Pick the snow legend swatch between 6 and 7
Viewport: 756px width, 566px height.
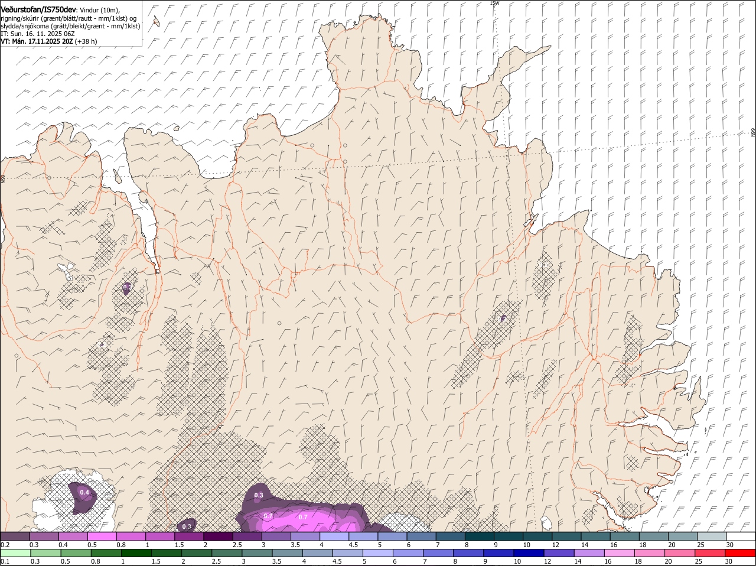421,536
